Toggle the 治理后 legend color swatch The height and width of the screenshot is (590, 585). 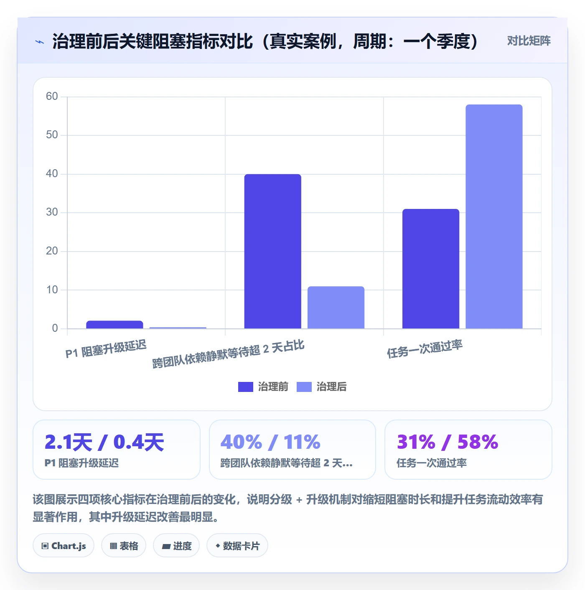[304, 387]
